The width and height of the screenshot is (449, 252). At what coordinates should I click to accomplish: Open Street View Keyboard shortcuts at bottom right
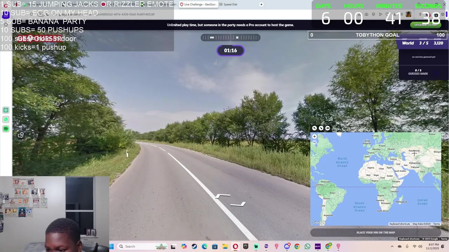coord(409,239)
